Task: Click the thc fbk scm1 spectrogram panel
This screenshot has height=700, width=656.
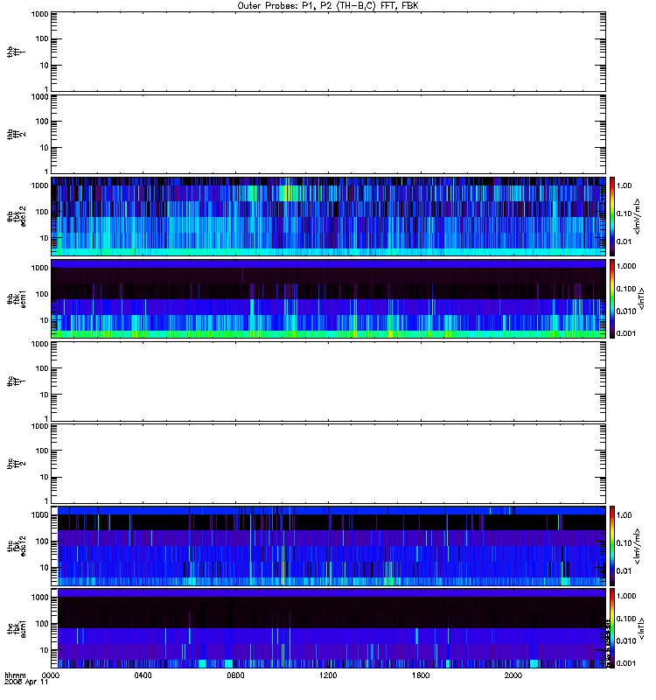Action: click(x=329, y=628)
